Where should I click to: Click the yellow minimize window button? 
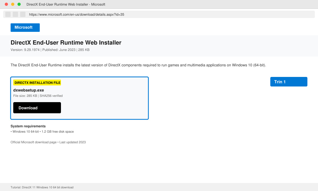pos(13,4)
